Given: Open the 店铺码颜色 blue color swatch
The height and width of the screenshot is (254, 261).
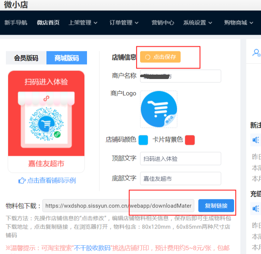Looking at the screenshot, I should pyautogui.click(x=143, y=140).
